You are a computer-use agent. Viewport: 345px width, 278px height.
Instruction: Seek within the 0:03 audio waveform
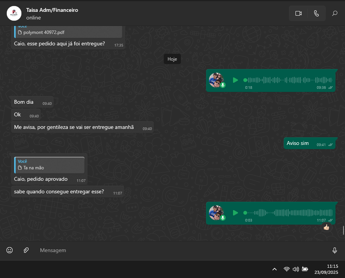tap(289, 212)
